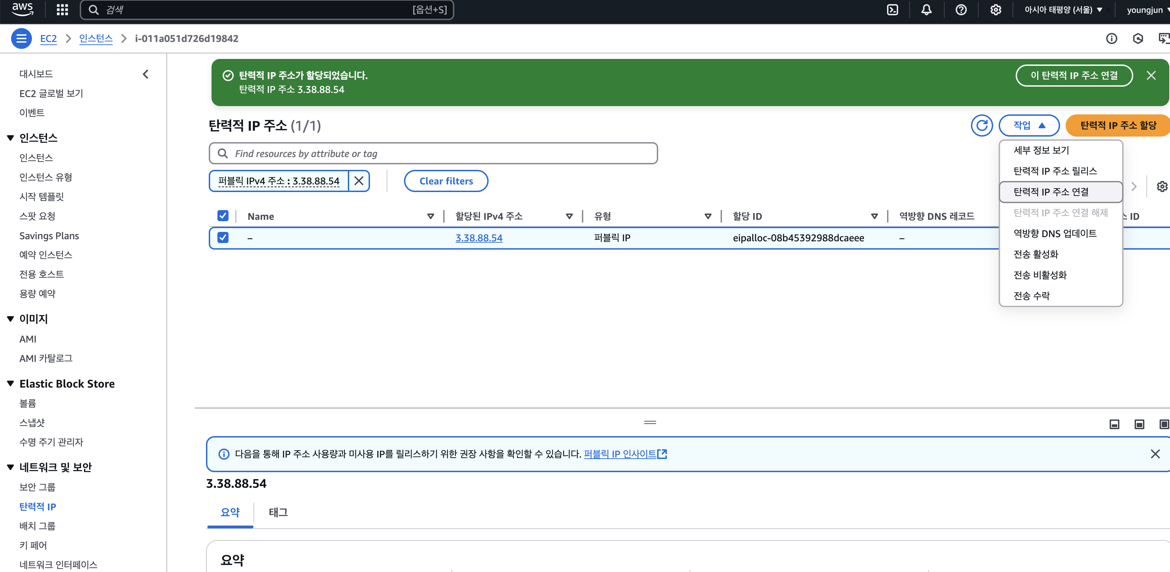Collapse the 인스턴스 sidebar section
Viewport: 1170px width, 572px height.
(10, 138)
